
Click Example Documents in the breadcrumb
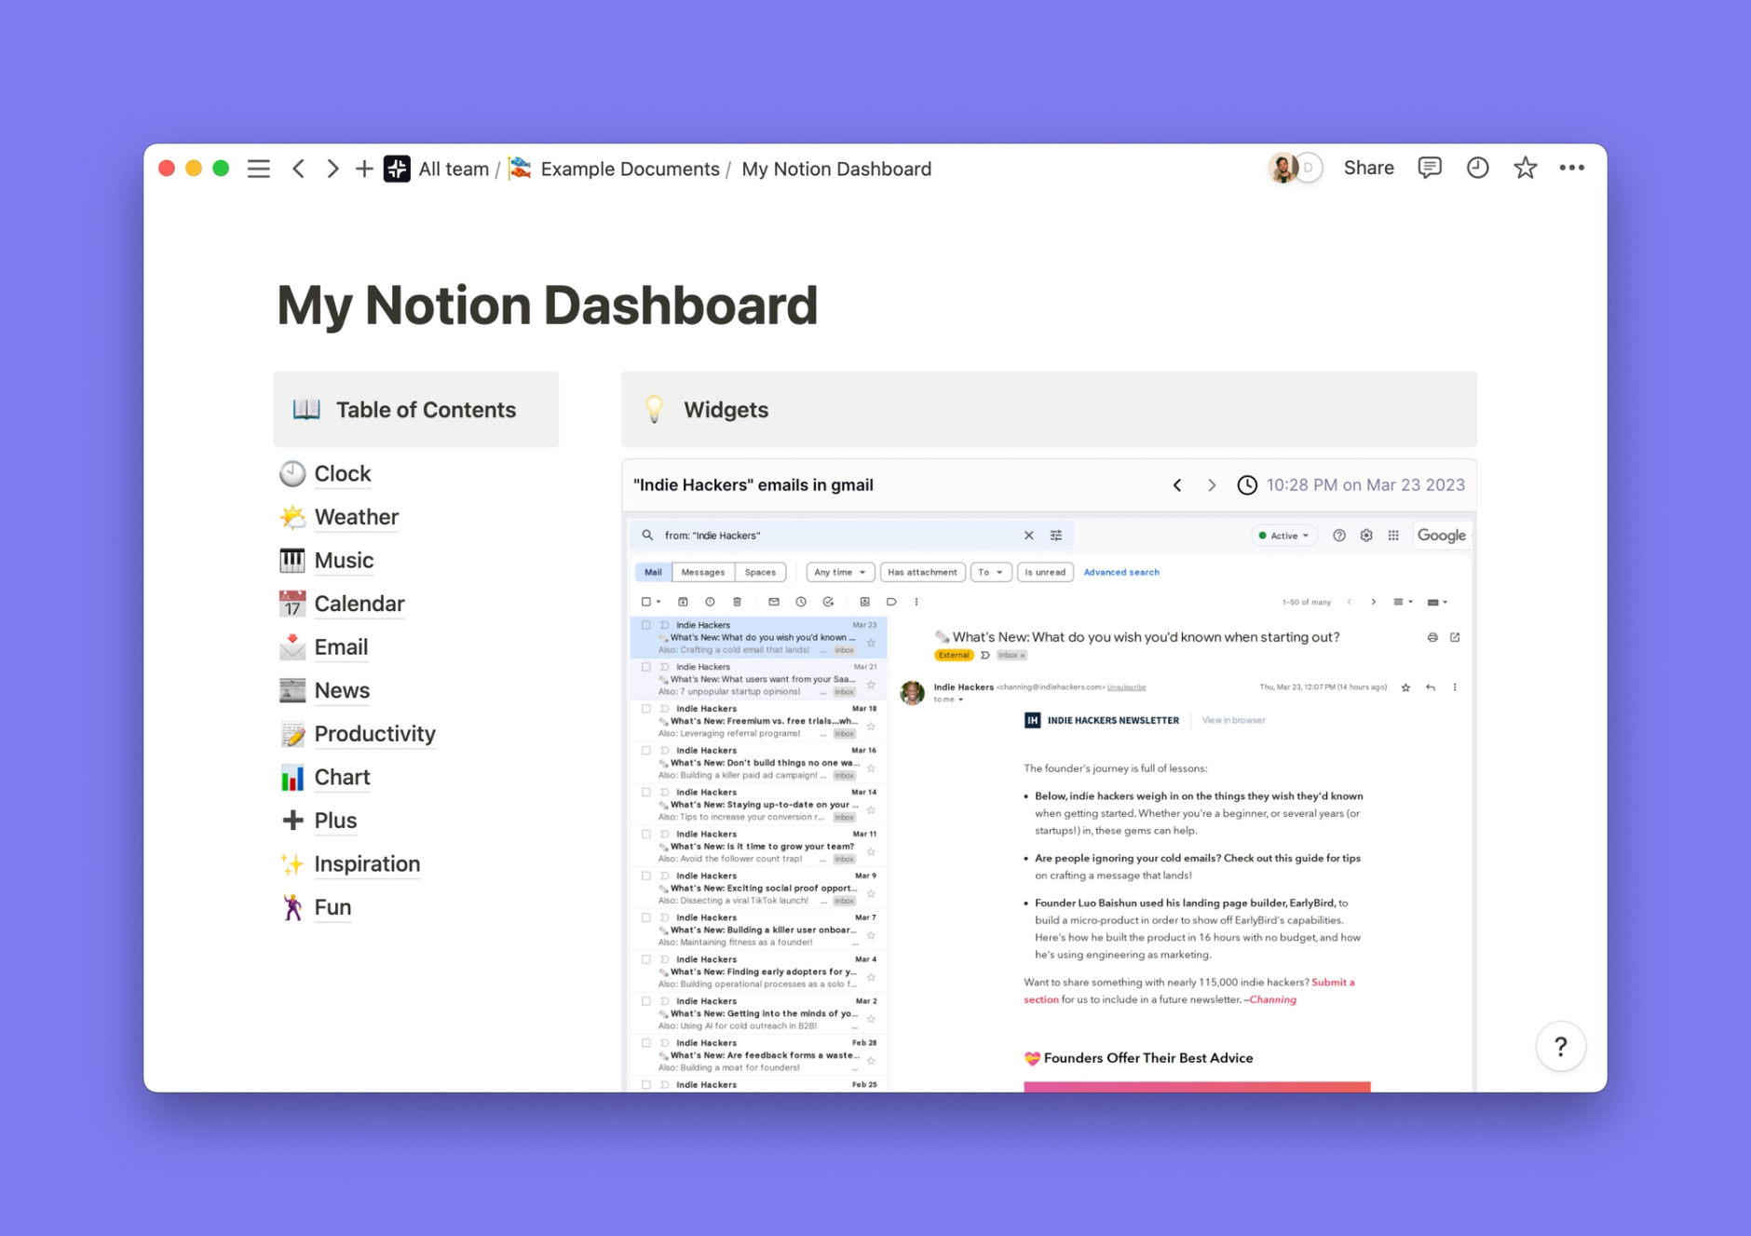[x=630, y=169]
